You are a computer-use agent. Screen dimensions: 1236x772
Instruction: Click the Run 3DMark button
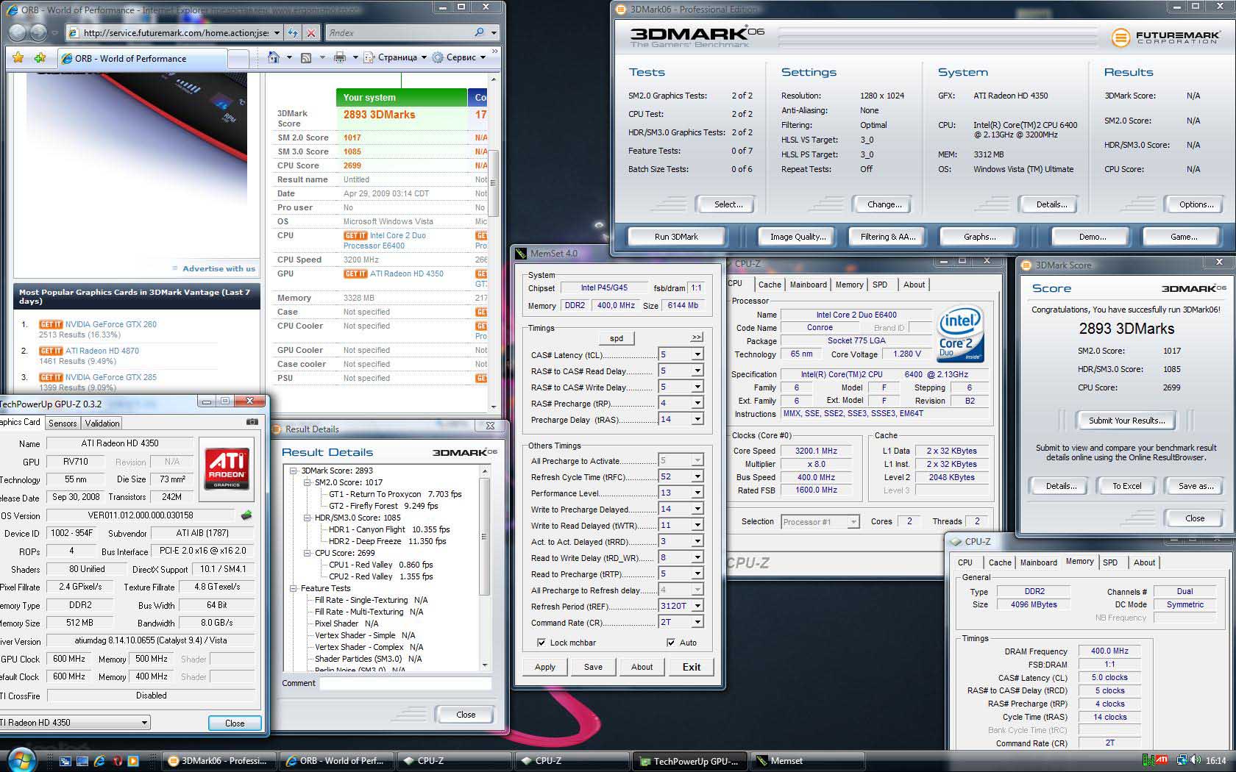[x=676, y=237]
